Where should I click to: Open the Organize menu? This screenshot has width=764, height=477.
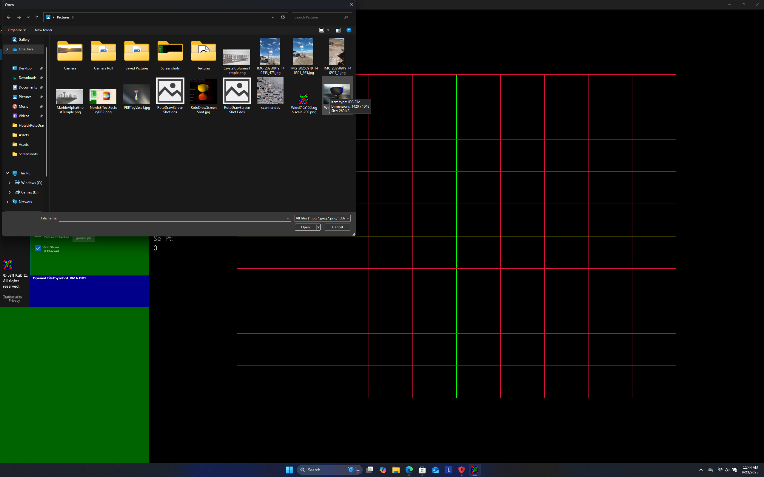[x=16, y=30]
